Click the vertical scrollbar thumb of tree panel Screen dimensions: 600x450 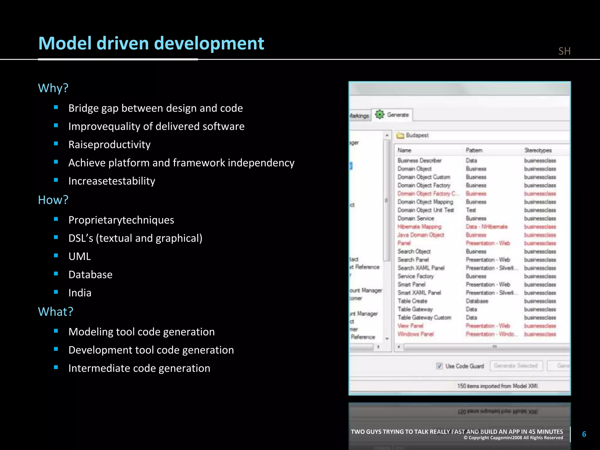pyautogui.click(x=387, y=200)
